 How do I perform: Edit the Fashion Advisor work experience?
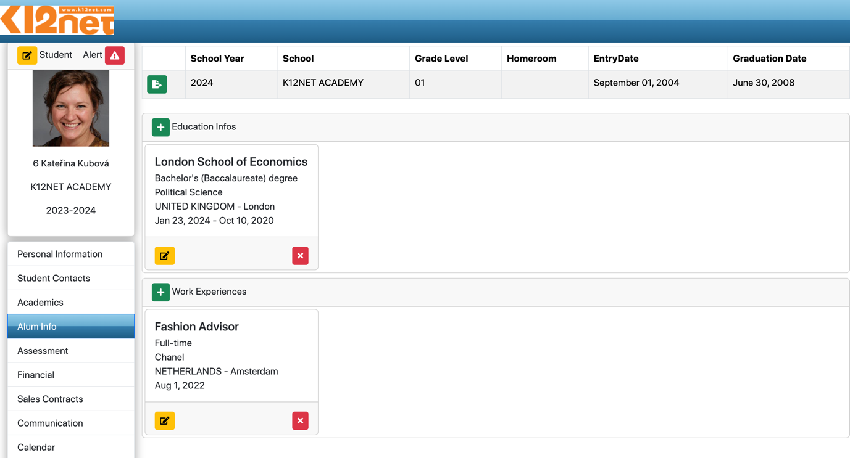click(164, 421)
